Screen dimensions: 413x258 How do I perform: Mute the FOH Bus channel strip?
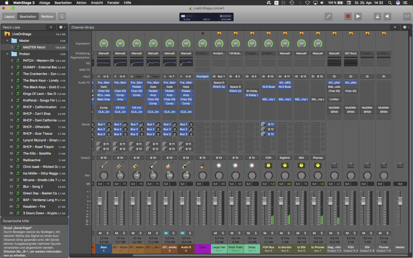[265, 233]
